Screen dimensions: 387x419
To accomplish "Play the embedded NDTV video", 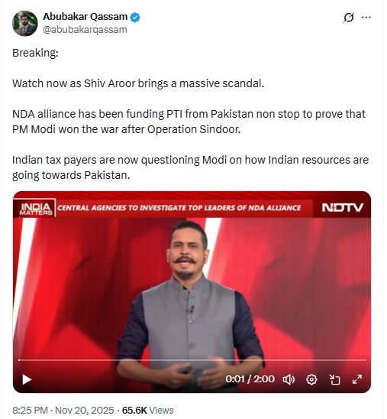I will click(x=27, y=379).
